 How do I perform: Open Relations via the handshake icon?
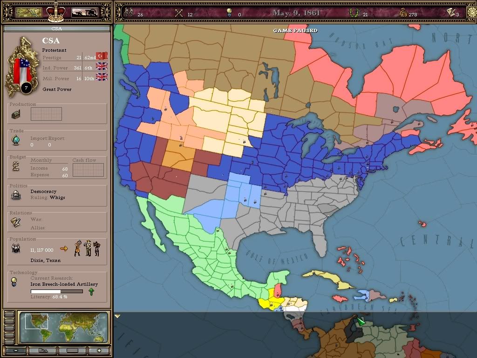click(16, 221)
